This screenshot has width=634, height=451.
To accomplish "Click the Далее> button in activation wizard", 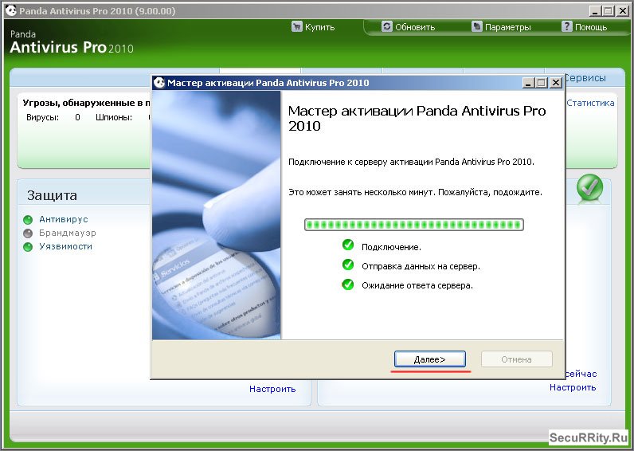I will (x=429, y=359).
